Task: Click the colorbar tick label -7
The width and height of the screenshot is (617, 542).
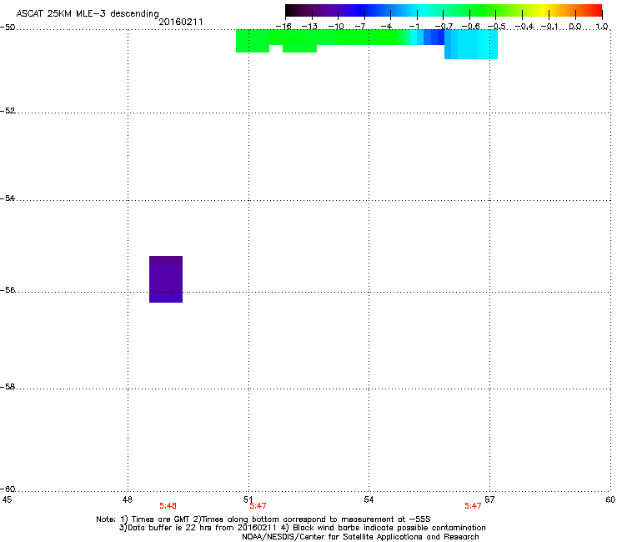Action: click(x=361, y=27)
